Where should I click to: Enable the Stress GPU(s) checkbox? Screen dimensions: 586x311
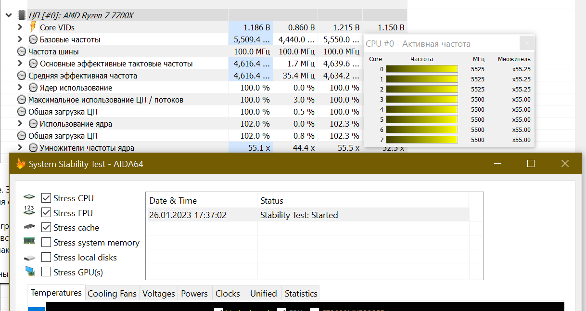tap(46, 272)
